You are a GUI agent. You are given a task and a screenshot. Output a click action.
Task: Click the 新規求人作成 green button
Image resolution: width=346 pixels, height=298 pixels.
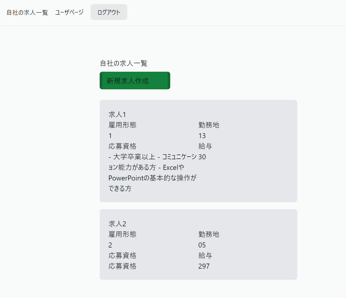(135, 81)
